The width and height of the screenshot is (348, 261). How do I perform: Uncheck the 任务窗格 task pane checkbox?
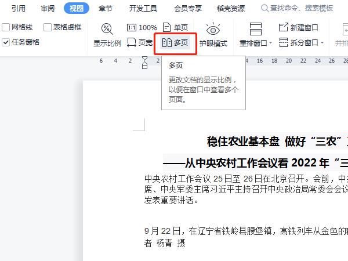[6, 42]
